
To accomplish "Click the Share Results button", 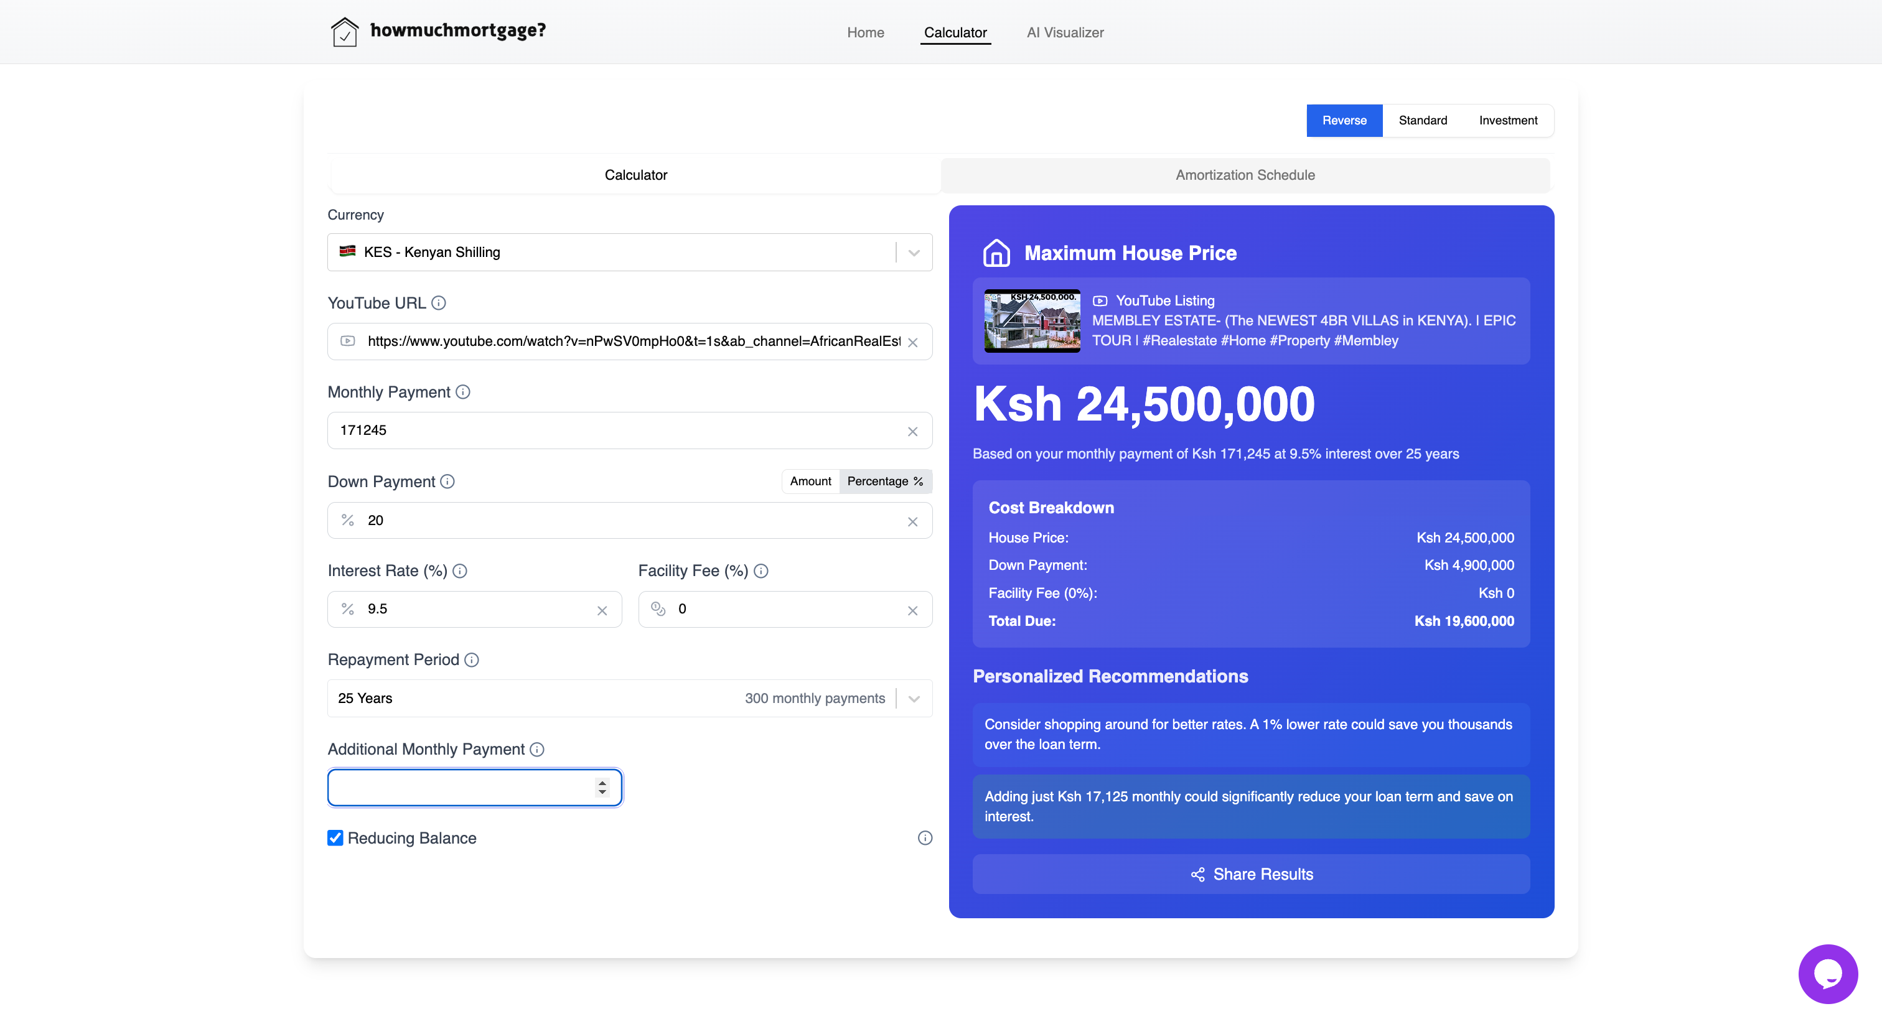I will (x=1251, y=874).
